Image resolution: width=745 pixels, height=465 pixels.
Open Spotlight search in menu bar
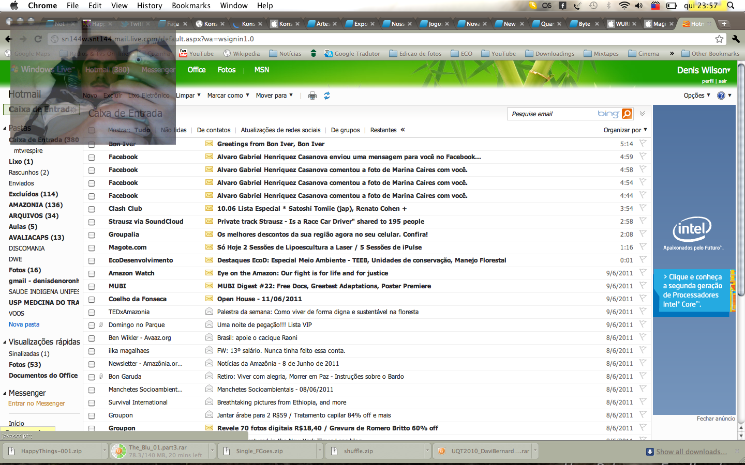click(x=731, y=6)
